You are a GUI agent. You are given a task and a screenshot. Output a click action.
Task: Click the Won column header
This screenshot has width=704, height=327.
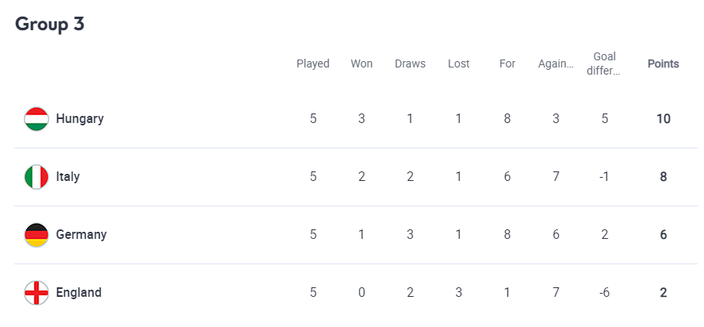[x=362, y=63]
